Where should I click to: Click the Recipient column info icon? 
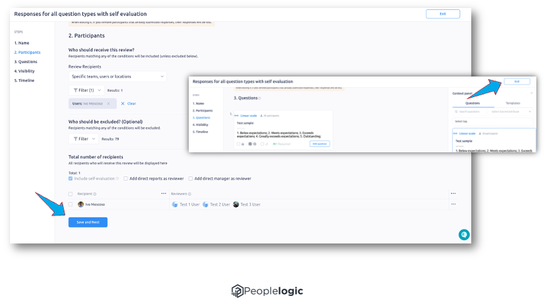[x=95, y=194]
